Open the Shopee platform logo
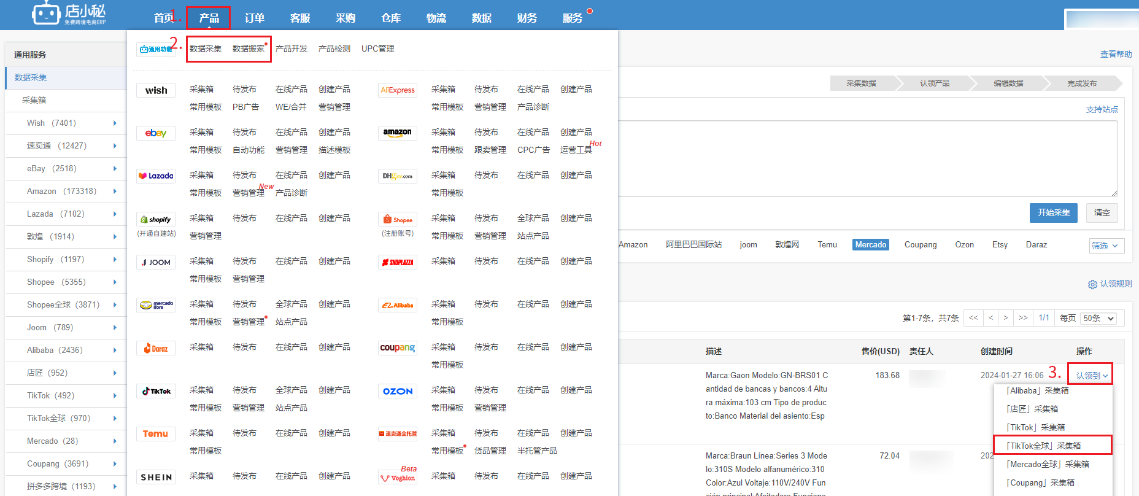 tap(398, 219)
